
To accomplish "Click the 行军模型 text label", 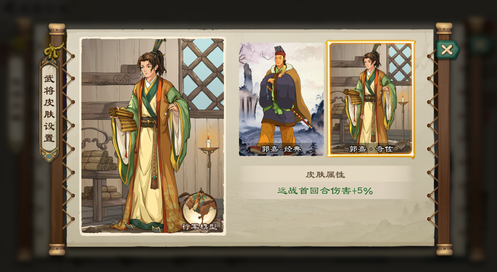I will [200, 227].
